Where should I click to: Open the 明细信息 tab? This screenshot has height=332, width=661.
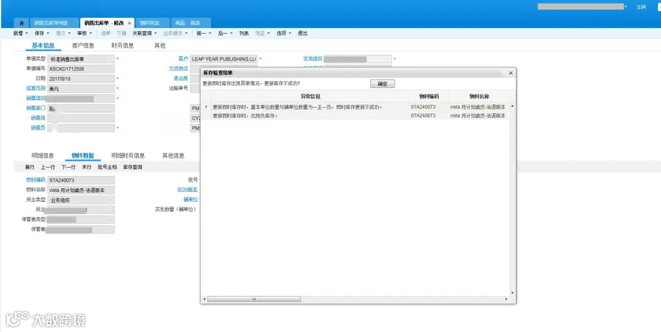[43, 155]
